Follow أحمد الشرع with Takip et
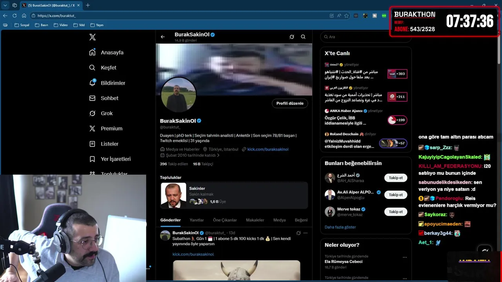 coord(396,178)
